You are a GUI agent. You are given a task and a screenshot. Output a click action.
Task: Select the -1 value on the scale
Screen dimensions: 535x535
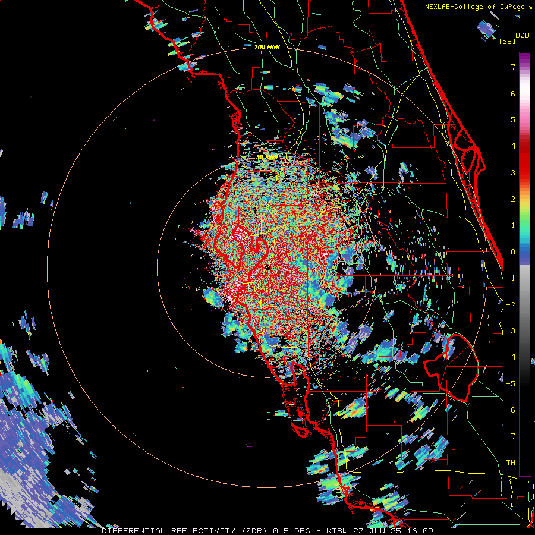(511, 278)
